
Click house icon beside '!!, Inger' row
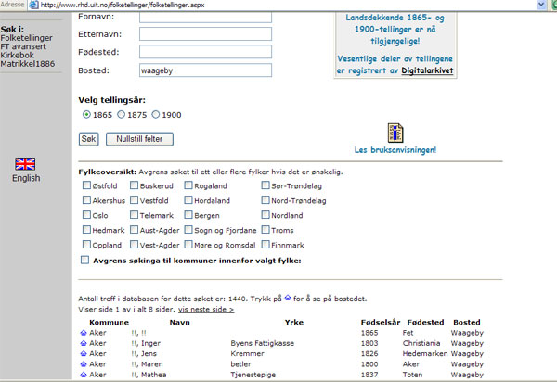[x=84, y=343]
